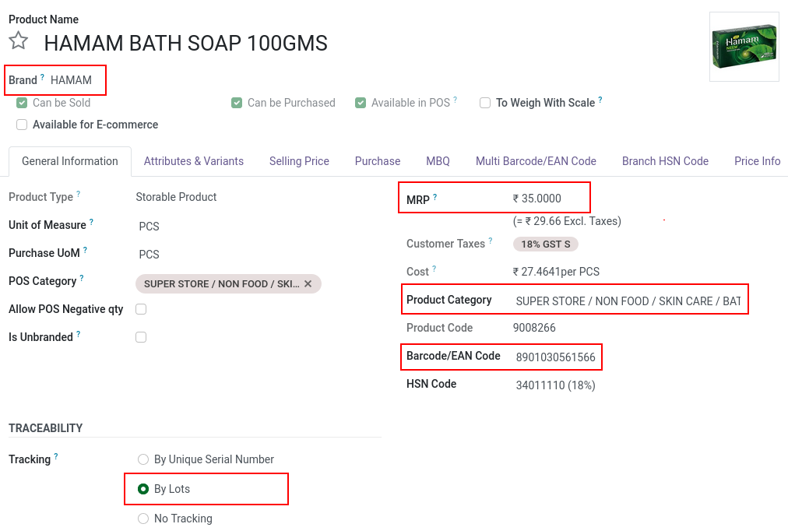The height and width of the screenshot is (531, 788).
Task: Select By Unique Serial Number tracking
Action: 143,459
